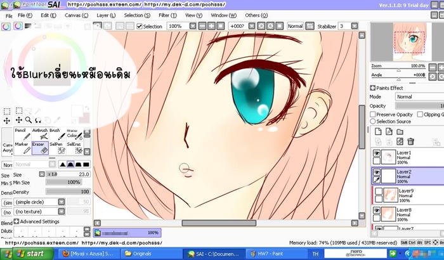
Task: Open the Edit menu
Action: point(48,15)
